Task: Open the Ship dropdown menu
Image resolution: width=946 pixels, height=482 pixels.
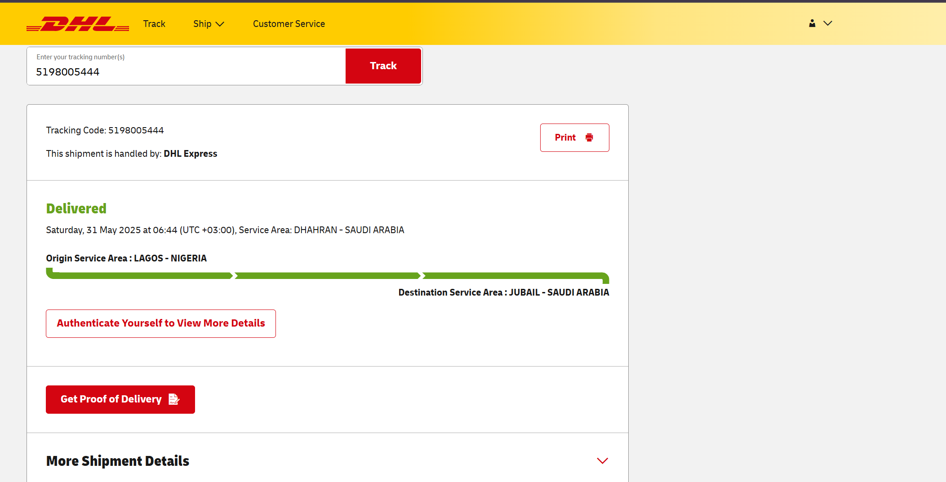Action: [209, 24]
